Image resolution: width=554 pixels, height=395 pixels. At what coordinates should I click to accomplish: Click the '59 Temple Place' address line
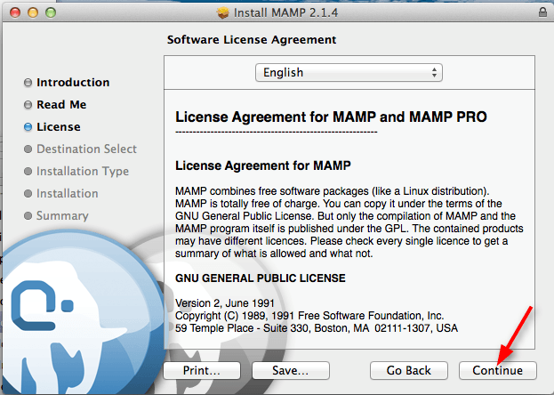pos(317,328)
